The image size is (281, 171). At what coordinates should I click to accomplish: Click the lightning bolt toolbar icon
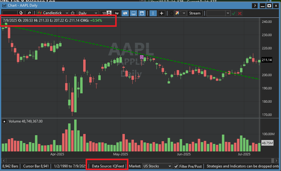tap(21, 13)
